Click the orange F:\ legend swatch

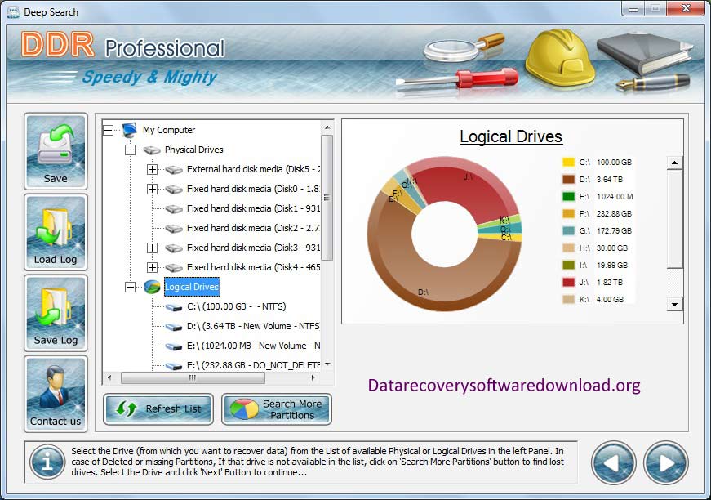(x=568, y=214)
